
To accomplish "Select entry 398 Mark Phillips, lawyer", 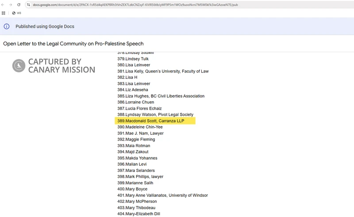I will (x=140, y=177).
